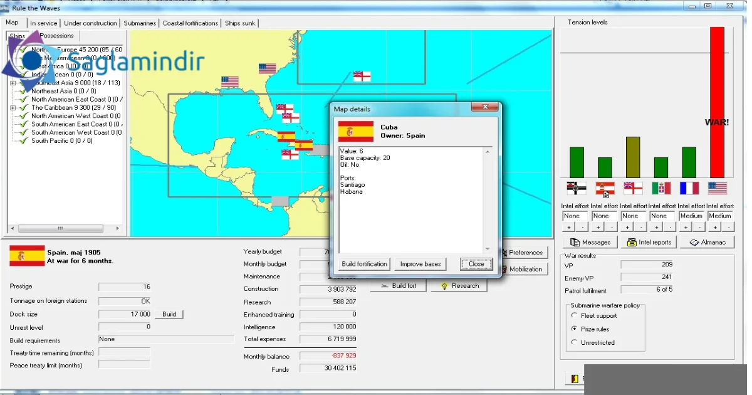752x395 pixels.
Task: Open the Coastal fortifications tab
Action: 191,23
